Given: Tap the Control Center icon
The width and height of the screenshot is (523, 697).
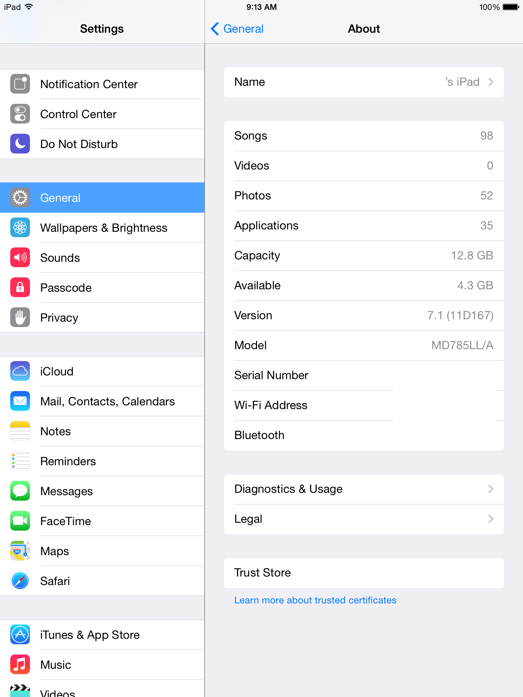Looking at the screenshot, I should [x=20, y=114].
